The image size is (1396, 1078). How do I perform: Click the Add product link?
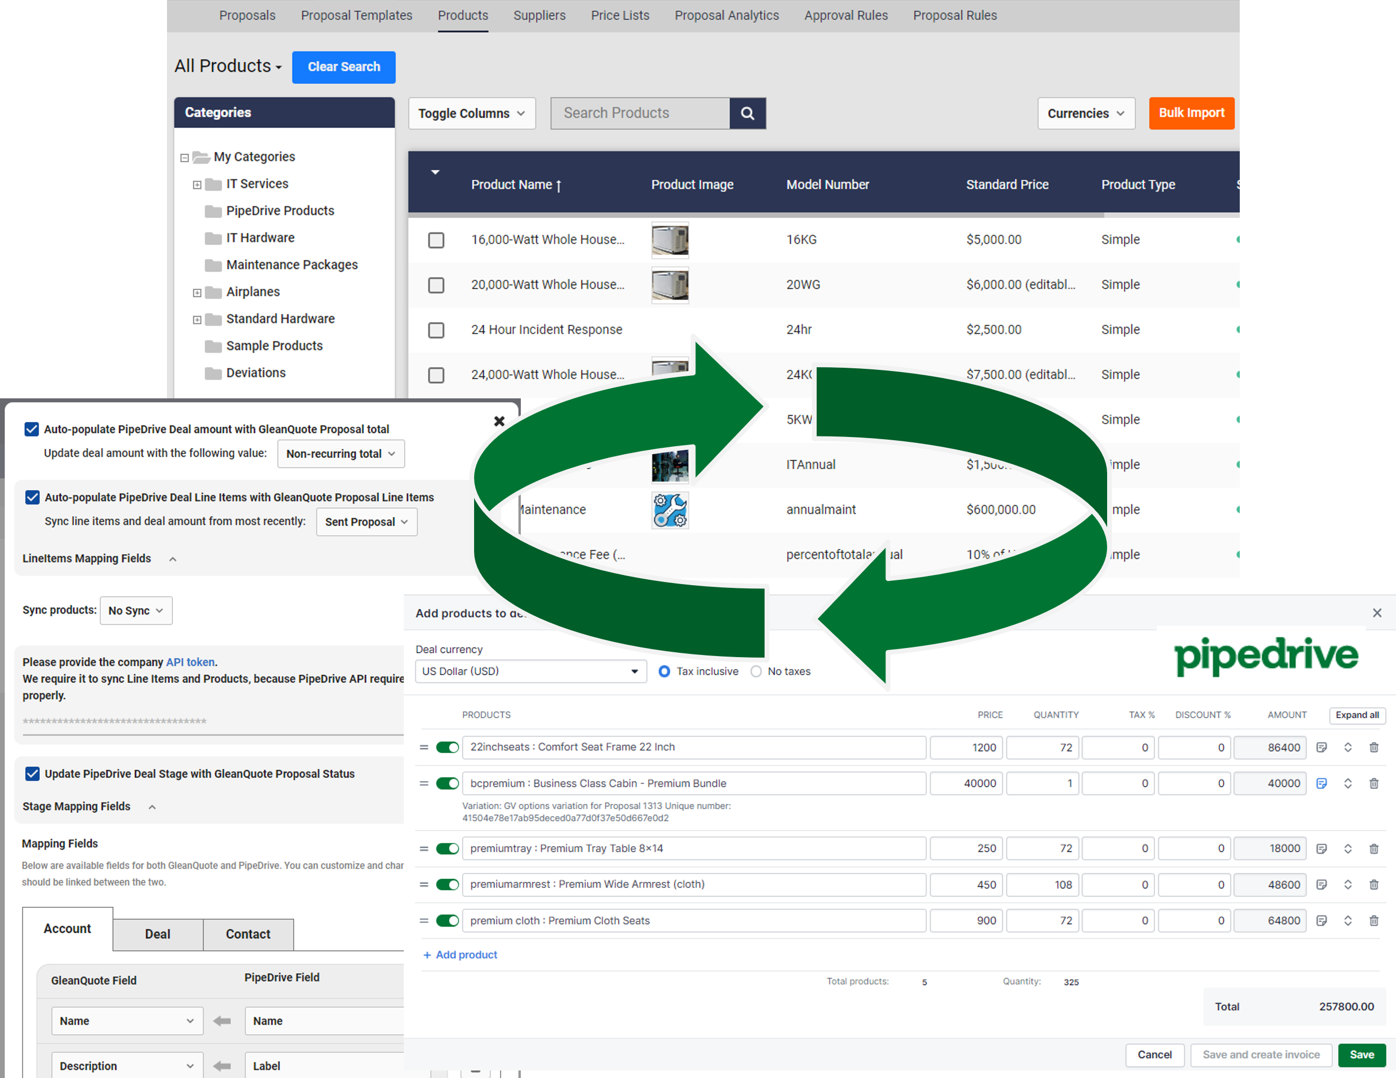(460, 955)
